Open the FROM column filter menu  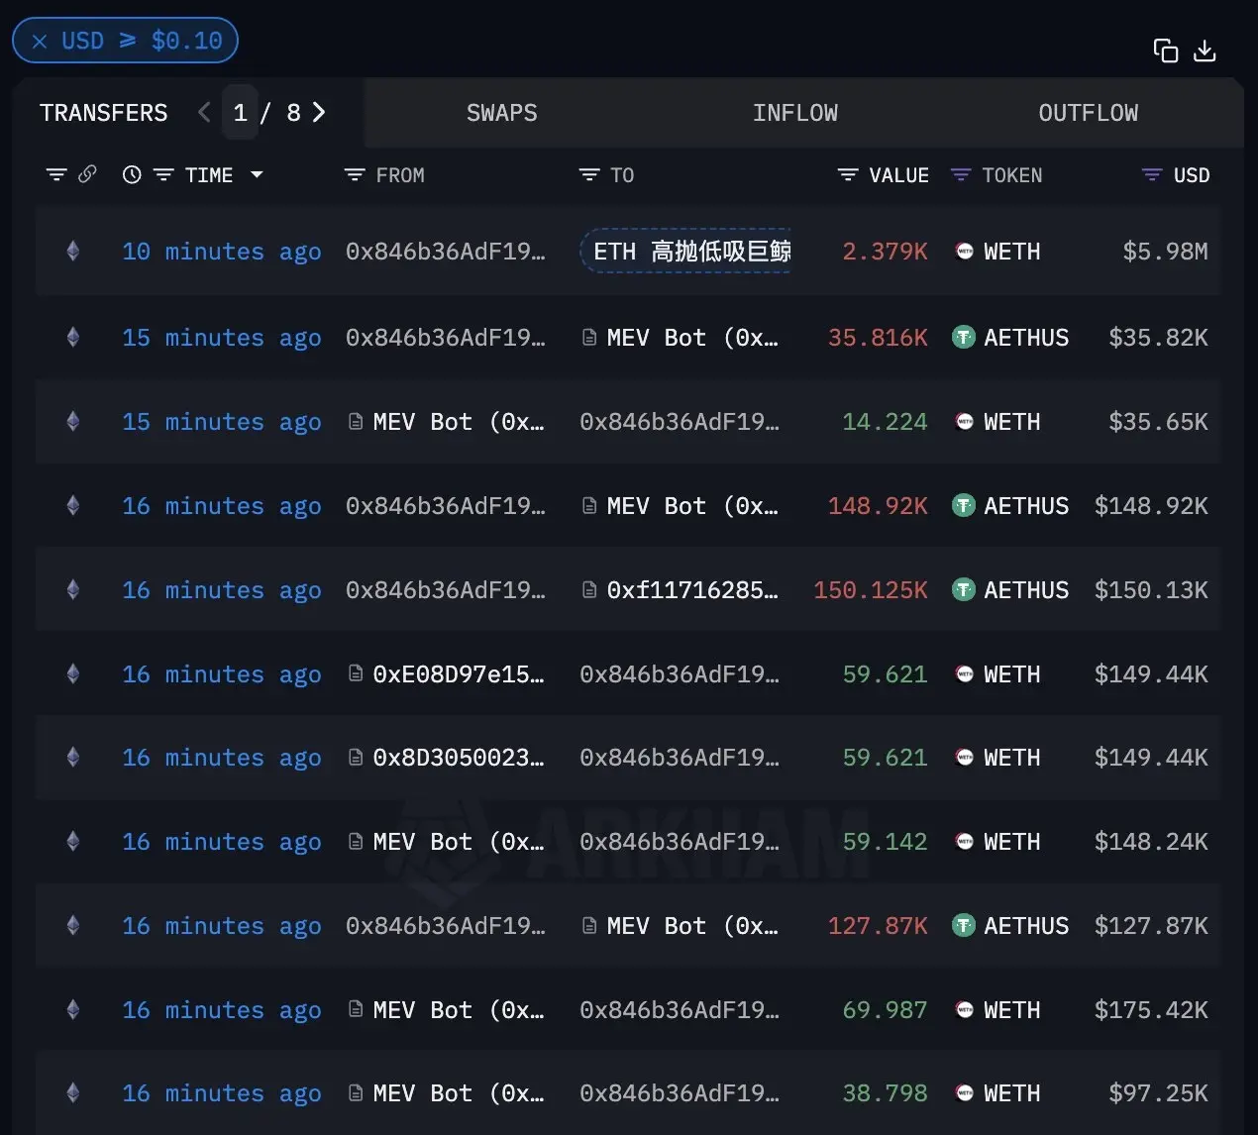click(x=354, y=174)
